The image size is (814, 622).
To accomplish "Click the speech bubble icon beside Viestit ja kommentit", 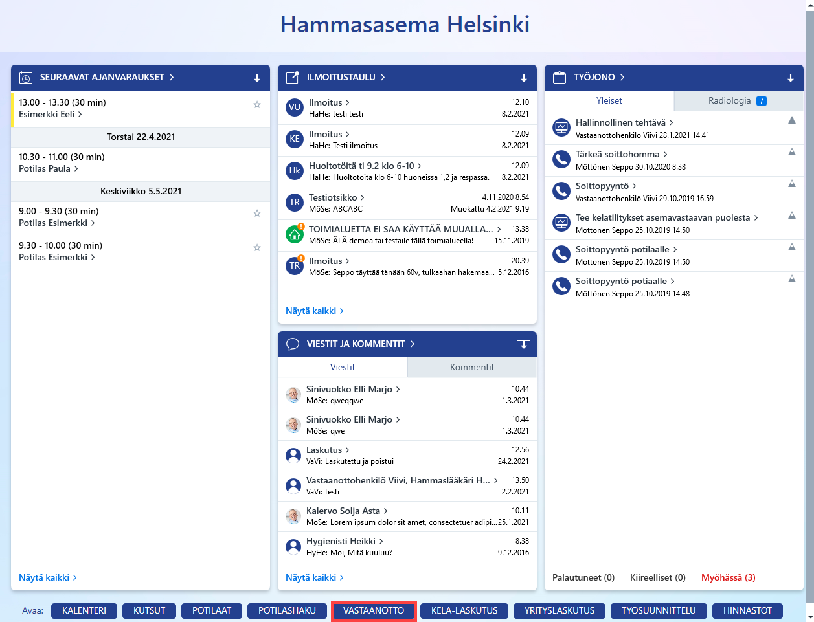I will click(x=293, y=344).
